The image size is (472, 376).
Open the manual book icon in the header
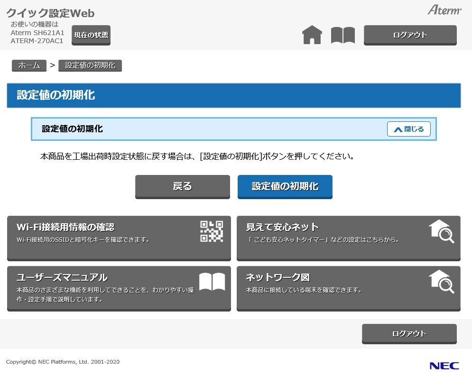(x=342, y=35)
